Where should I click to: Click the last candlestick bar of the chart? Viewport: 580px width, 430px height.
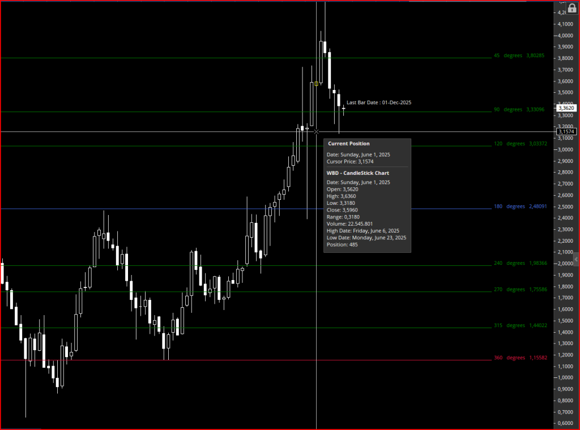[344, 109]
